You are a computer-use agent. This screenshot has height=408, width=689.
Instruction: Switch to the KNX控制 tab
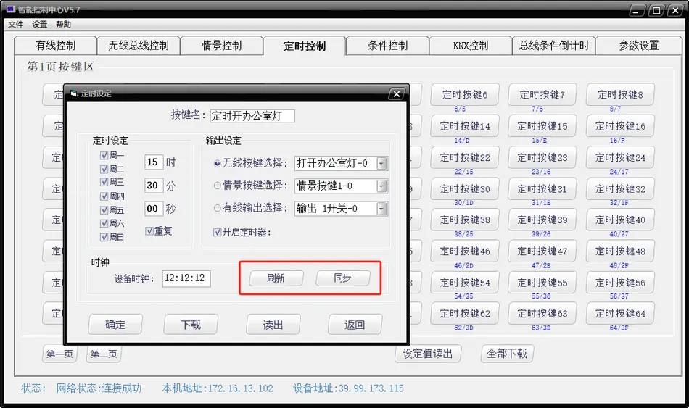click(471, 45)
